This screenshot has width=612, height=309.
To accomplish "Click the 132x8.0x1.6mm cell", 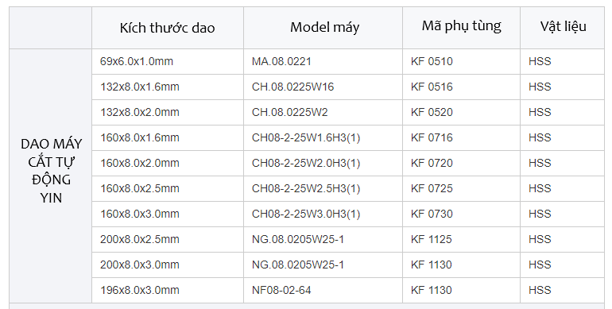I will point(168,87).
